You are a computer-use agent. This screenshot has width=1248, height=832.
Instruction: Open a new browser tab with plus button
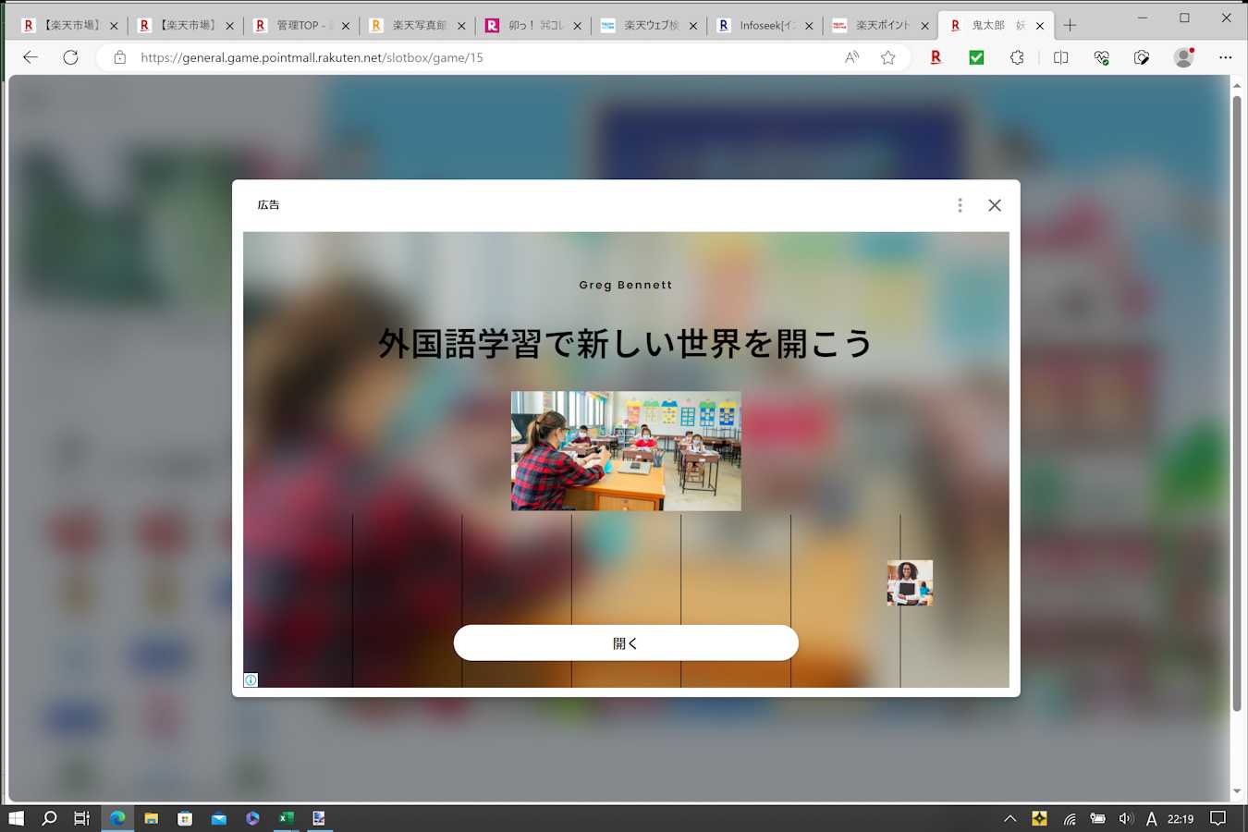click(1070, 26)
